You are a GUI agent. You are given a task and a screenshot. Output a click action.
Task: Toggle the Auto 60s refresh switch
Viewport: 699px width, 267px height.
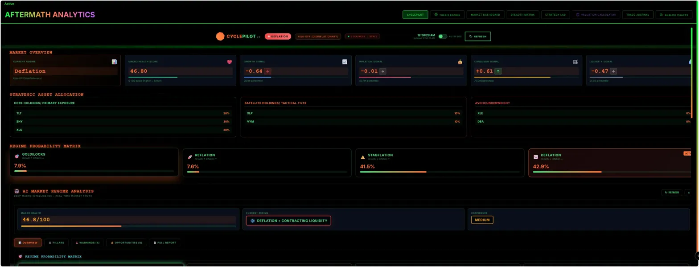[x=442, y=37]
